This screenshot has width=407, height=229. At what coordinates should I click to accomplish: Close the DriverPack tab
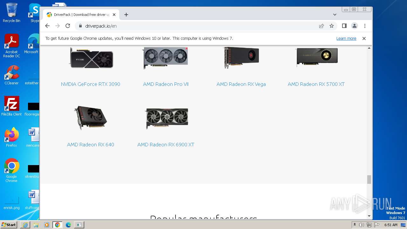pos(114,15)
